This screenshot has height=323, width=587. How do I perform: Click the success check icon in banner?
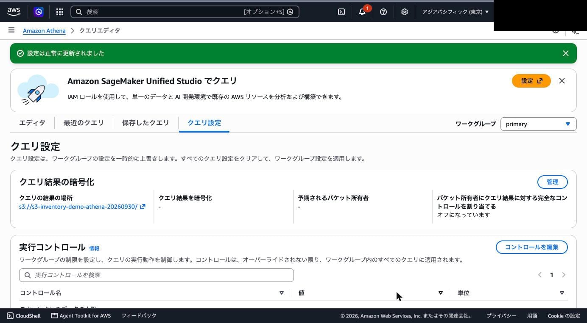point(20,53)
